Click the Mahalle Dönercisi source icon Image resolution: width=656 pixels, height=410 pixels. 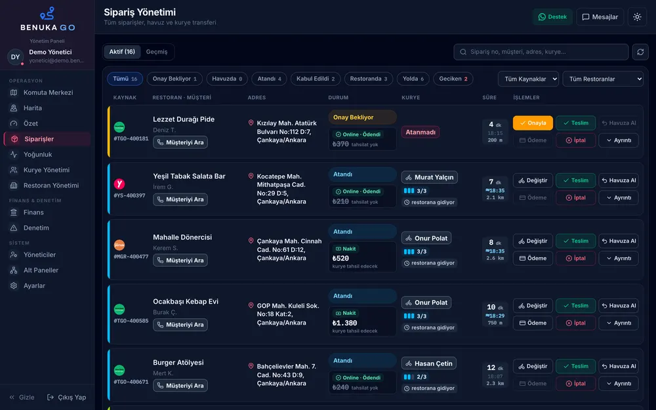coord(119,245)
